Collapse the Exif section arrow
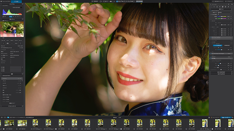The height and width of the screenshot is (131, 234). click(x=1, y=38)
